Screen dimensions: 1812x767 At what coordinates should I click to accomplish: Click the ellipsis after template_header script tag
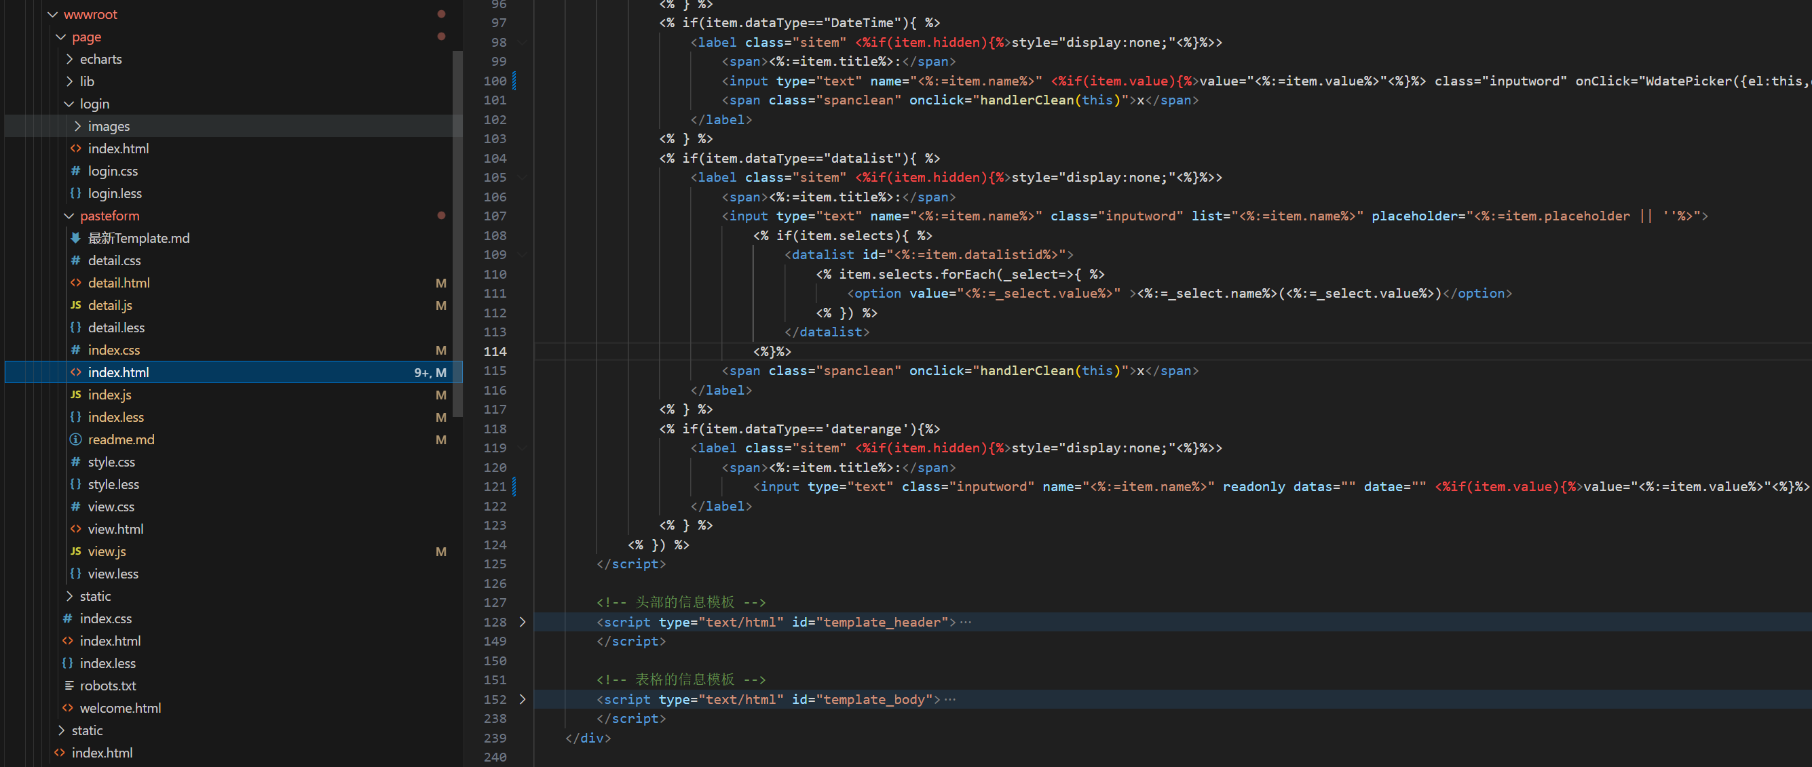pos(965,622)
